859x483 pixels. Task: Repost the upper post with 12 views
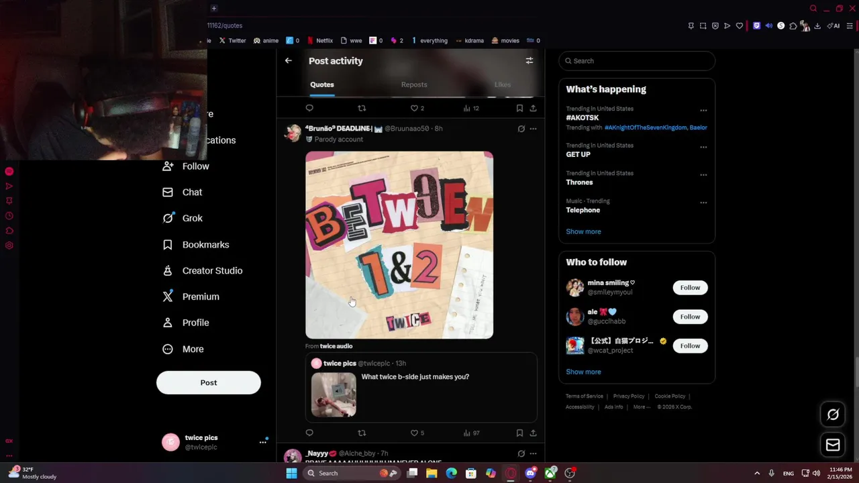point(362,108)
